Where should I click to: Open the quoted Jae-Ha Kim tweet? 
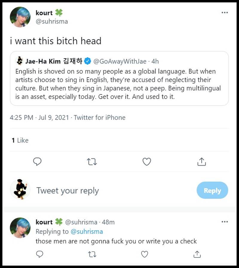tap(119, 84)
